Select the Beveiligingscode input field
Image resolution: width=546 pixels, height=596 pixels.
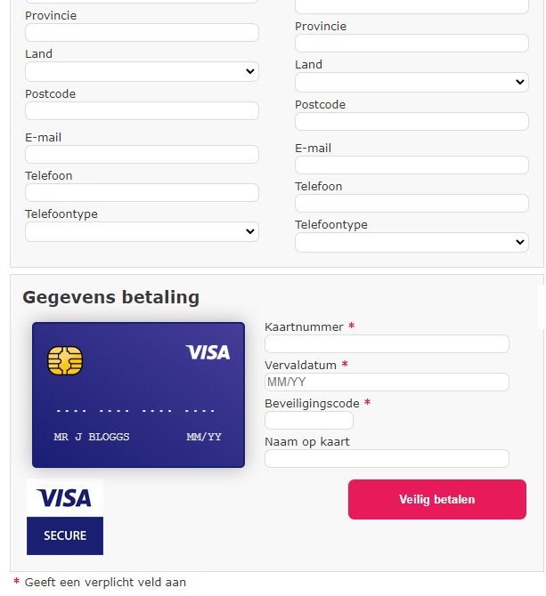click(309, 421)
